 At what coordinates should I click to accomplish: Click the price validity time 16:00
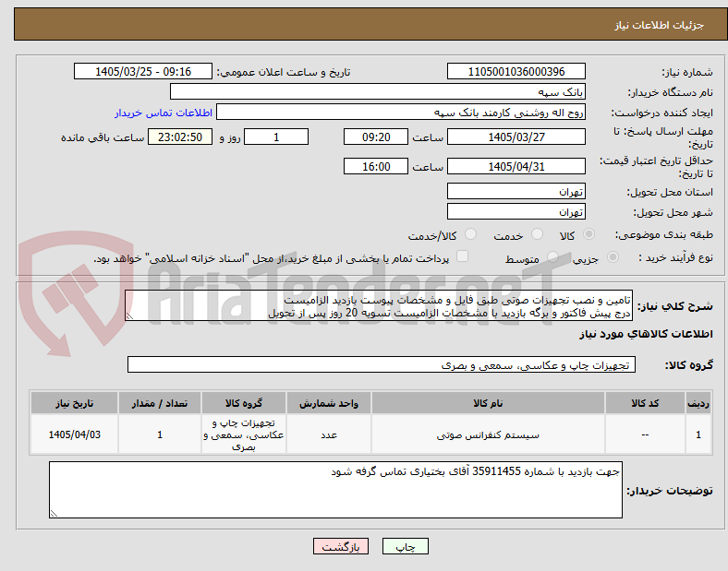tap(376, 166)
